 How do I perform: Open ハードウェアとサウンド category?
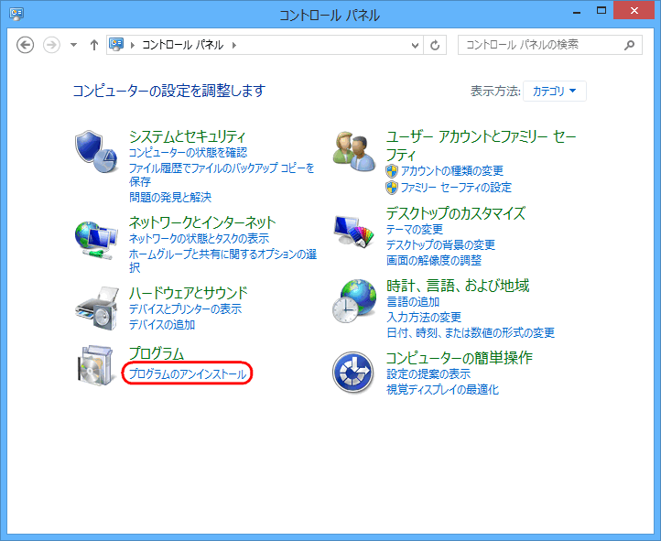[x=188, y=292]
